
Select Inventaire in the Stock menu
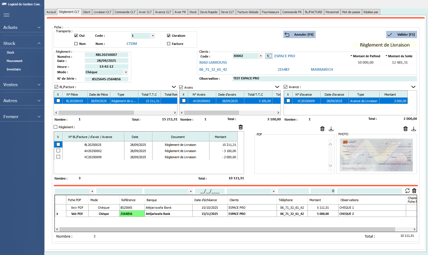coord(14,69)
